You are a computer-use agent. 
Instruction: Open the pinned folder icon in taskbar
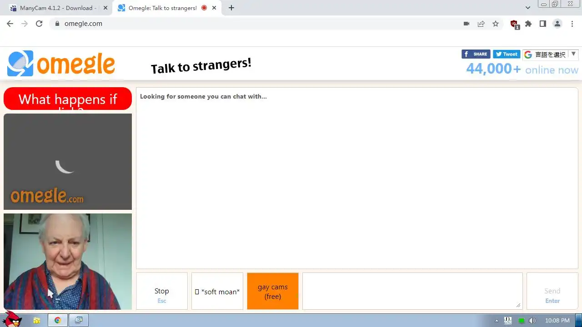[x=36, y=321]
